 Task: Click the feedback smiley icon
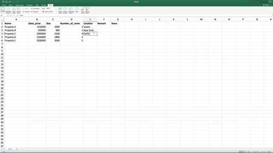(x=270, y=2)
